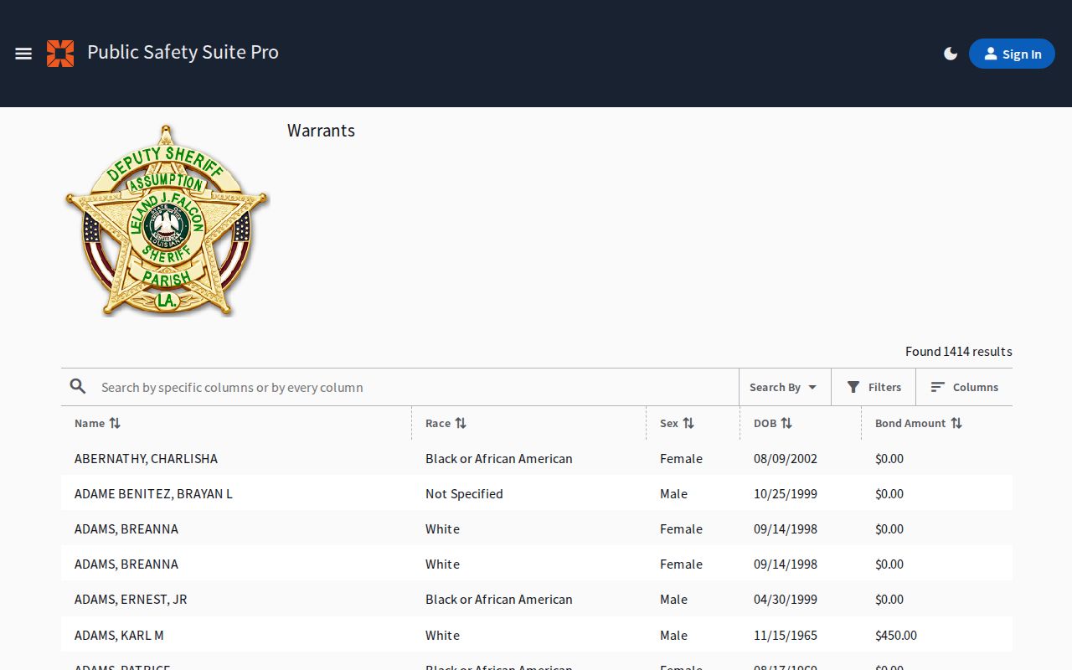1072x670 pixels.
Task: Sort by Sex column arrows
Action: click(x=688, y=423)
